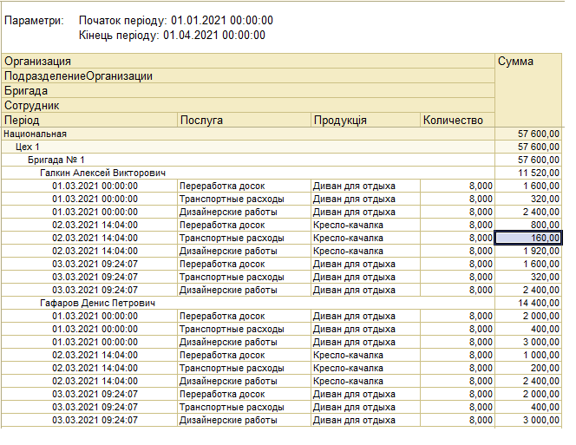This screenshot has height=445, width=576.
Task: Click the Період column header
Action: (x=89, y=121)
